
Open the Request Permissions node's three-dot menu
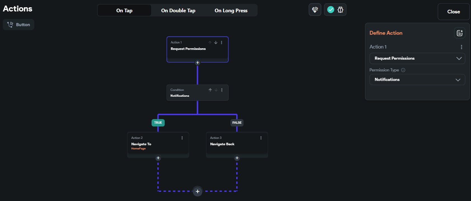222,43
